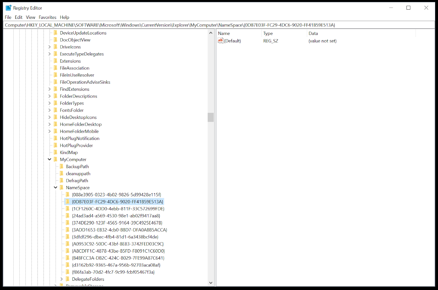Click the folder icon beside HotPlugNotification

pyautogui.click(x=56, y=138)
